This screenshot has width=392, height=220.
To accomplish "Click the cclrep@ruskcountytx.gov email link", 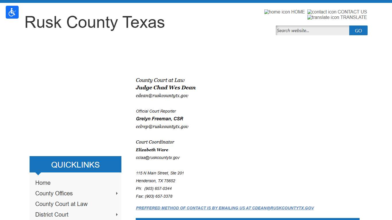I will 162,126.
